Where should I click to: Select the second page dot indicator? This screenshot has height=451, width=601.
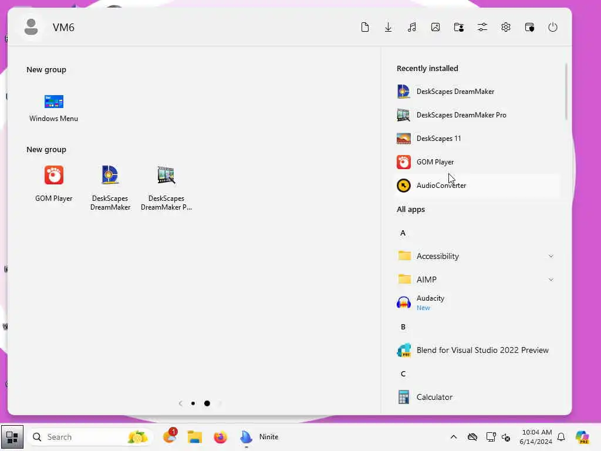(x=207, y=403)
